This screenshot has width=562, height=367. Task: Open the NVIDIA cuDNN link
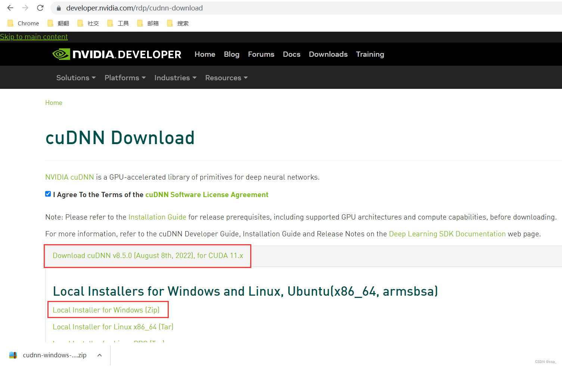coord(69,177)
